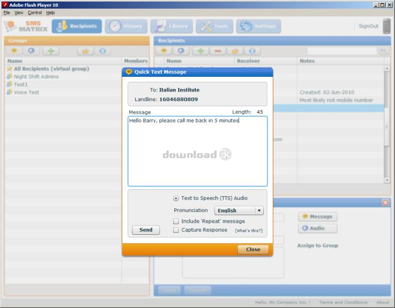
Task: Click scroll down arrow in Recipients list
Action: tap(387, 180)
